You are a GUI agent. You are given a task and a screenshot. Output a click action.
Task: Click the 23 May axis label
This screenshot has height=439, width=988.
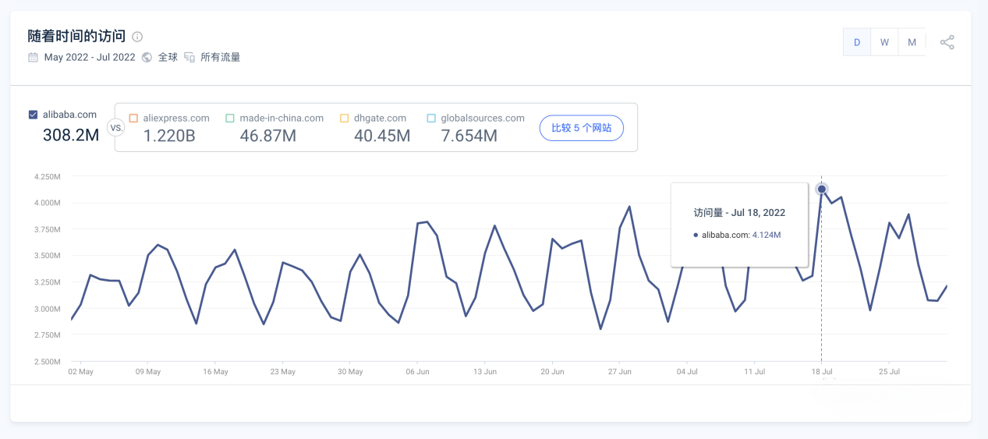click(282, 372)
